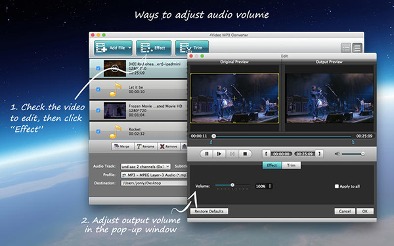The height and width of the screenshot is (246, 394).
Task: Click the OK button
Action: (x=365, y=211)
